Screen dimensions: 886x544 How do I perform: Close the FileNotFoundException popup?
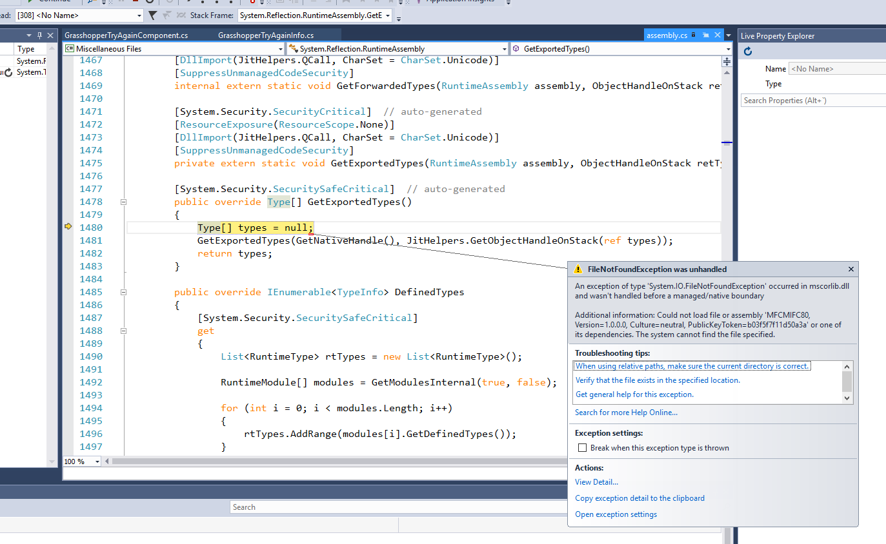coord(851,269)
